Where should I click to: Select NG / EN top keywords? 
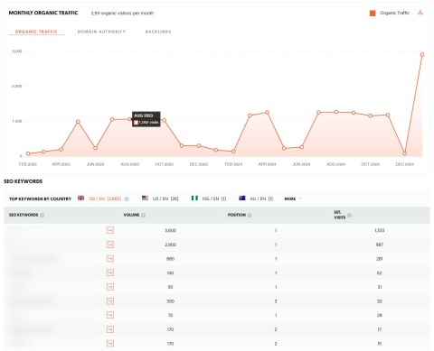click(x=214, y=199)
